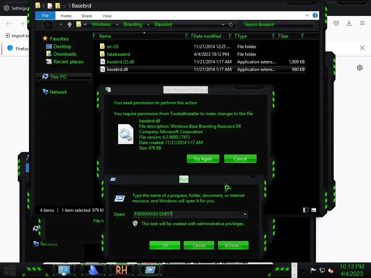The height and width of the screenshot is (278, 371).
Task: Click Browse in the Run dialog
Action: pos(233,245)
